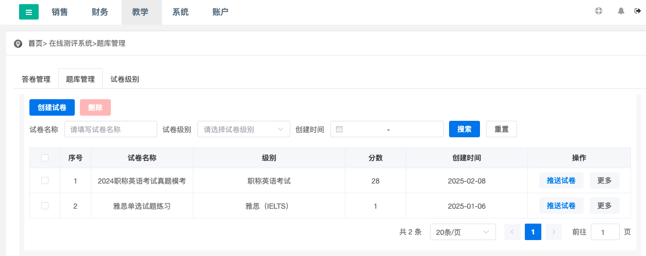The width and height of the screenshot is (646, 256).
Task: Check the row for 2024职称英语考试真题模考
Action: pos(45,180)
